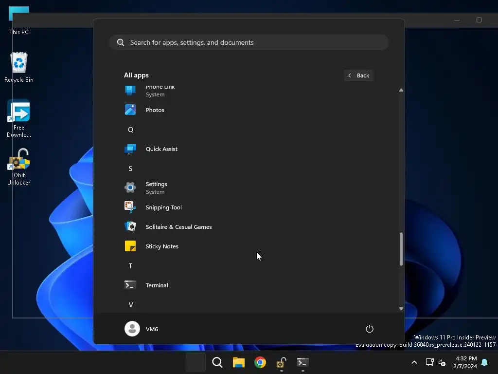The width and height of the screenshot is (498, 374).
Task: Click the Start button on taskbar
Action: coord(196,362)
